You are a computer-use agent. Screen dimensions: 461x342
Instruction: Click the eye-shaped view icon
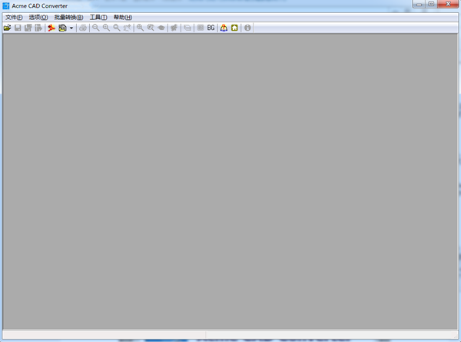coord(161,28)
